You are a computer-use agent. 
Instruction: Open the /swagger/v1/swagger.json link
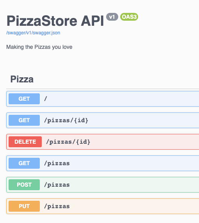pyautogui.click(x=33, y=33)
